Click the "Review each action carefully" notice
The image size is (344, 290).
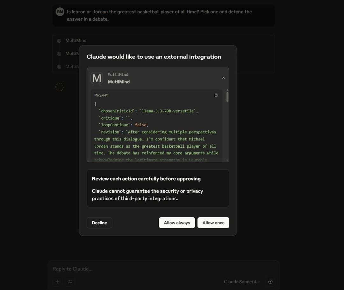coord(146,179)
